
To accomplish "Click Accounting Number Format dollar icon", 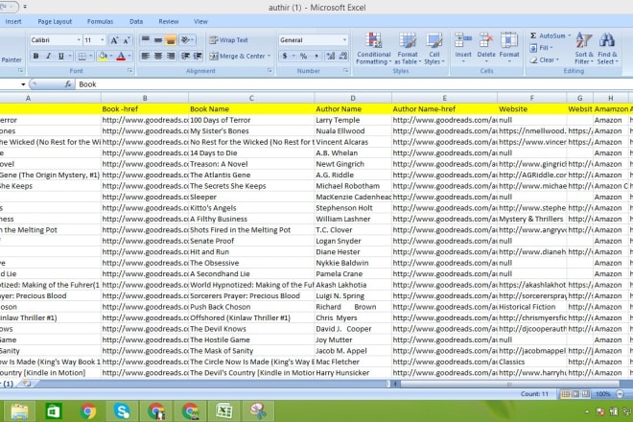I will pyautogui.click(x=285, y=57).
